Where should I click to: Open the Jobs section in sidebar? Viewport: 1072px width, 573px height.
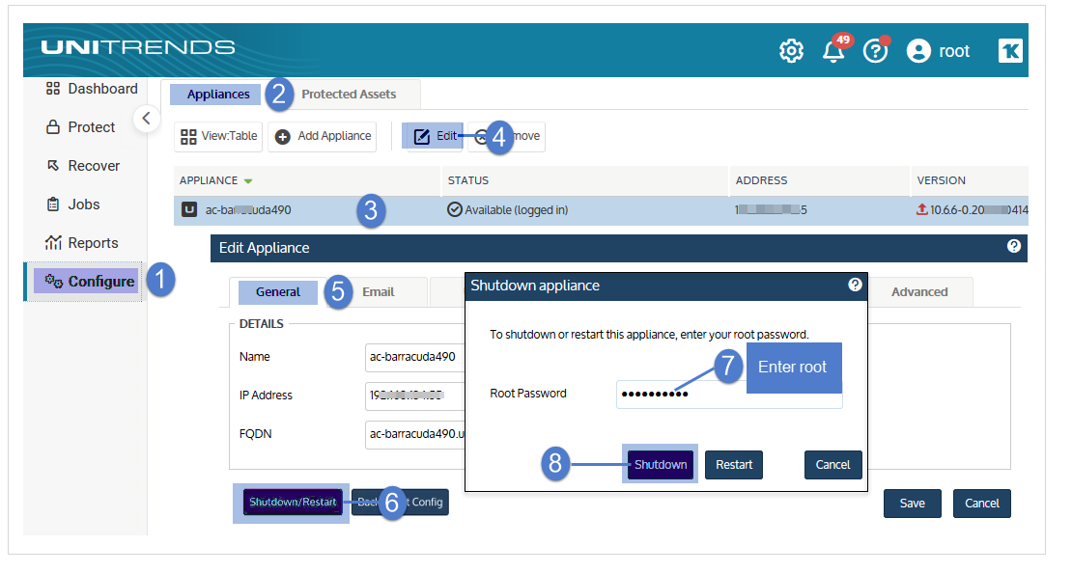pyautogui.click(x=73, y=205)
